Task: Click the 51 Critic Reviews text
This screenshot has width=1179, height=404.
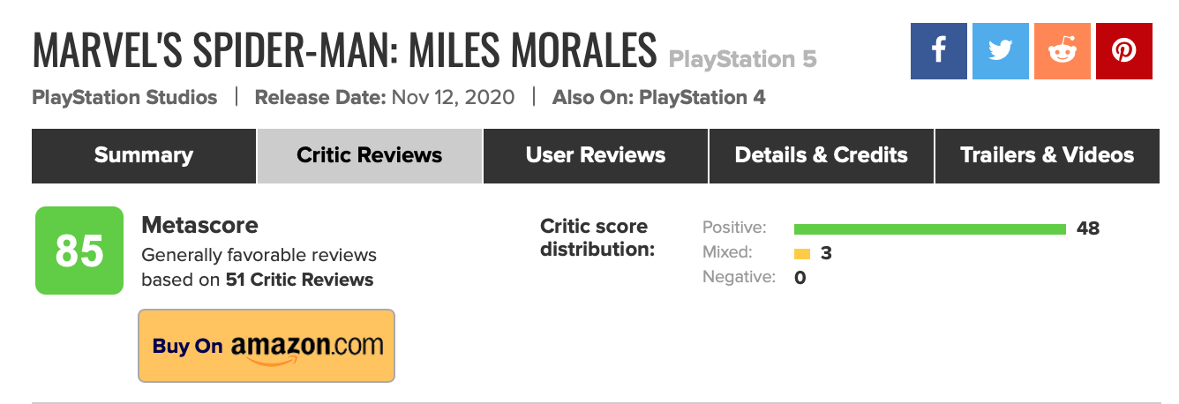Action: coord(299,281)
